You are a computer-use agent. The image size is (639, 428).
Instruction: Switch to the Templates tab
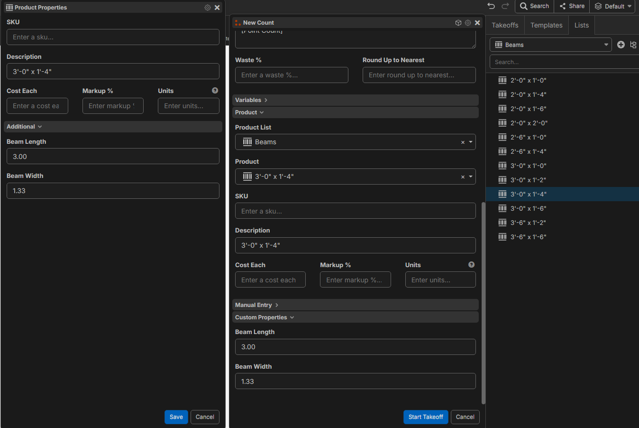click(546, 25)
